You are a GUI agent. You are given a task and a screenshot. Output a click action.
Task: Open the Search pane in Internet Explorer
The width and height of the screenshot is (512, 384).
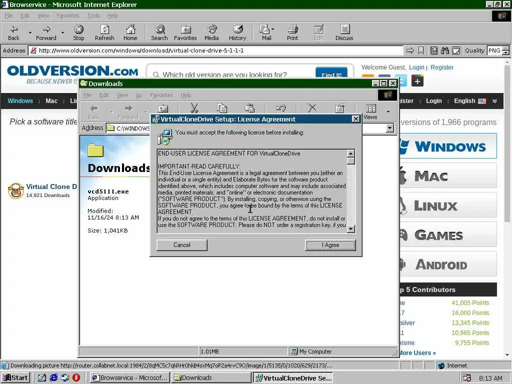[159, 32]
